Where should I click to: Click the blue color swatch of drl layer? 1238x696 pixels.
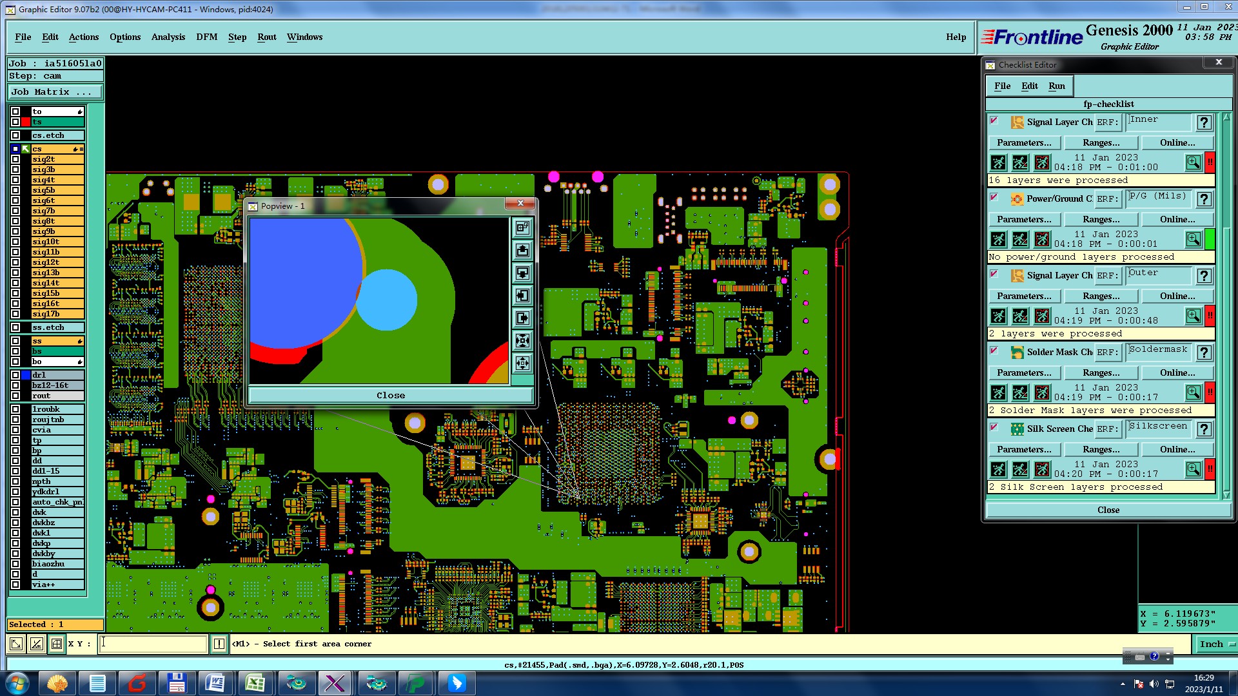(x=26, y=375)
